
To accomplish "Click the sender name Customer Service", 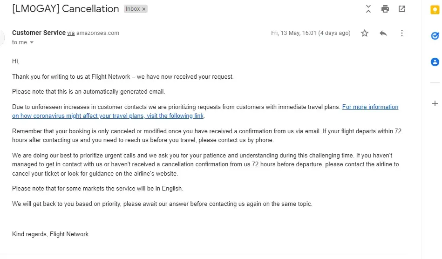I will [x=39, y=33].
